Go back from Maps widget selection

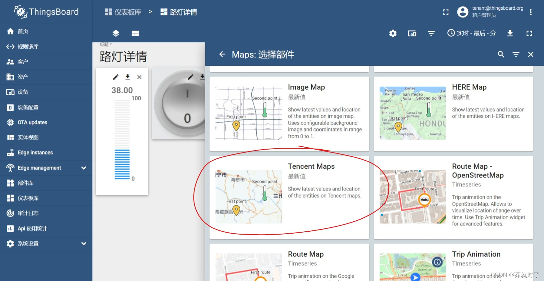point(222,54)
